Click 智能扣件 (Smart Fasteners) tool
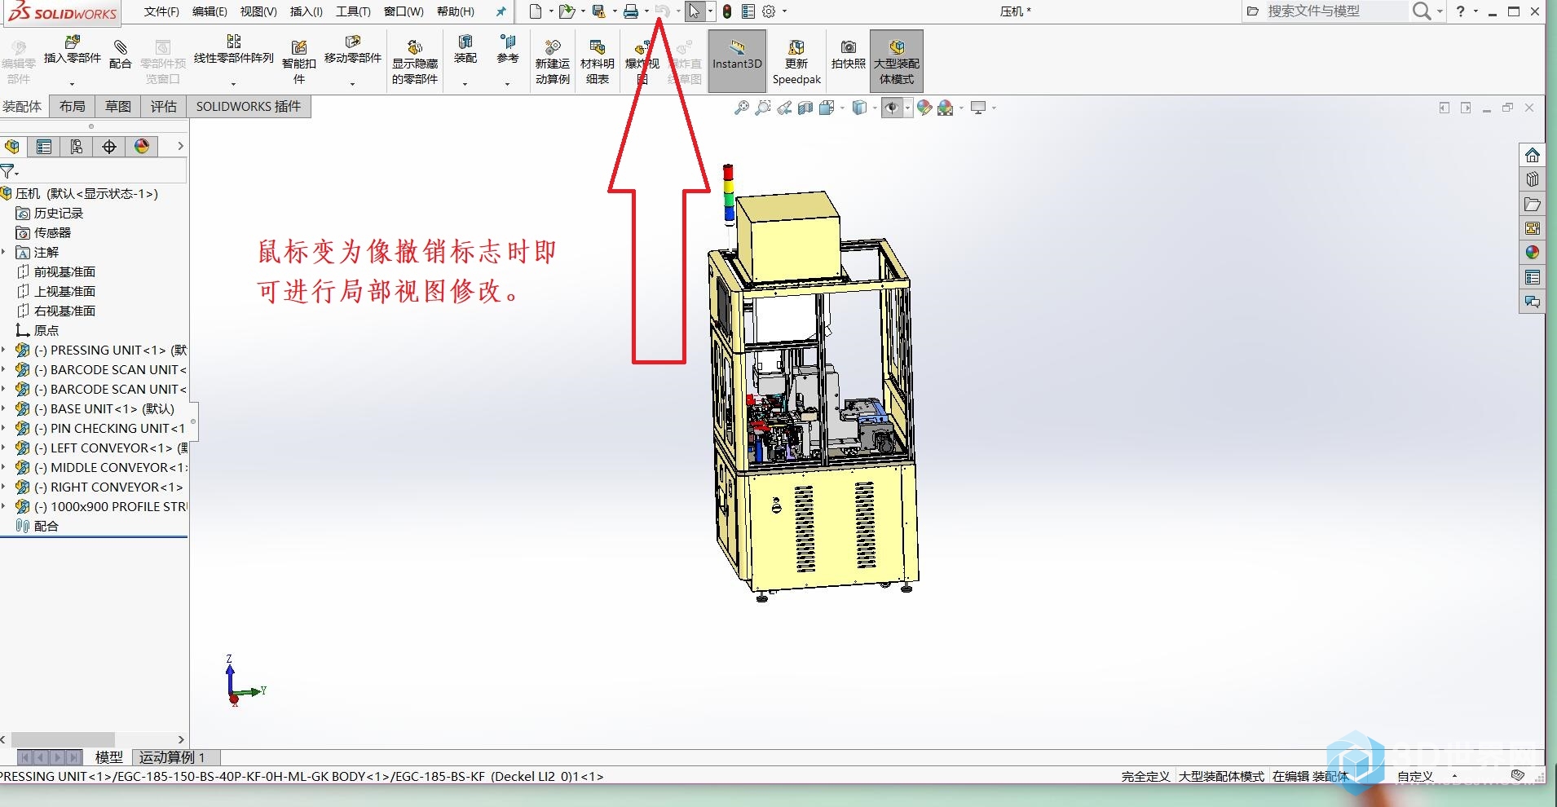 299,61
